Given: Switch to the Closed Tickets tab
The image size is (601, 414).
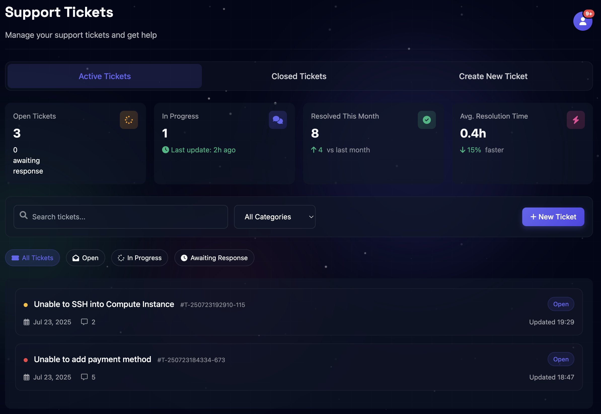Looking at the screenshot, I should coord(298,76).
